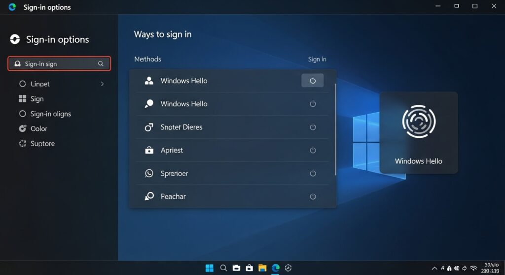Toggle the first Windows Hello power button

point(312,81)
